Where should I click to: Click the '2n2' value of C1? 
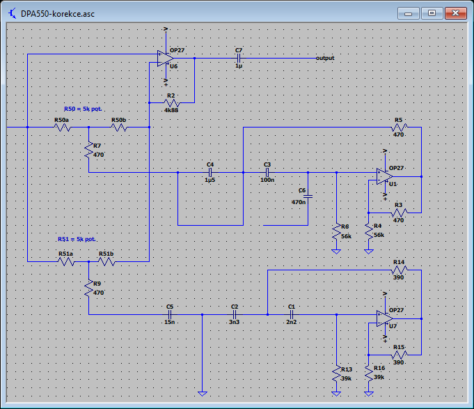pyautogui.click(x=292, y=322)
